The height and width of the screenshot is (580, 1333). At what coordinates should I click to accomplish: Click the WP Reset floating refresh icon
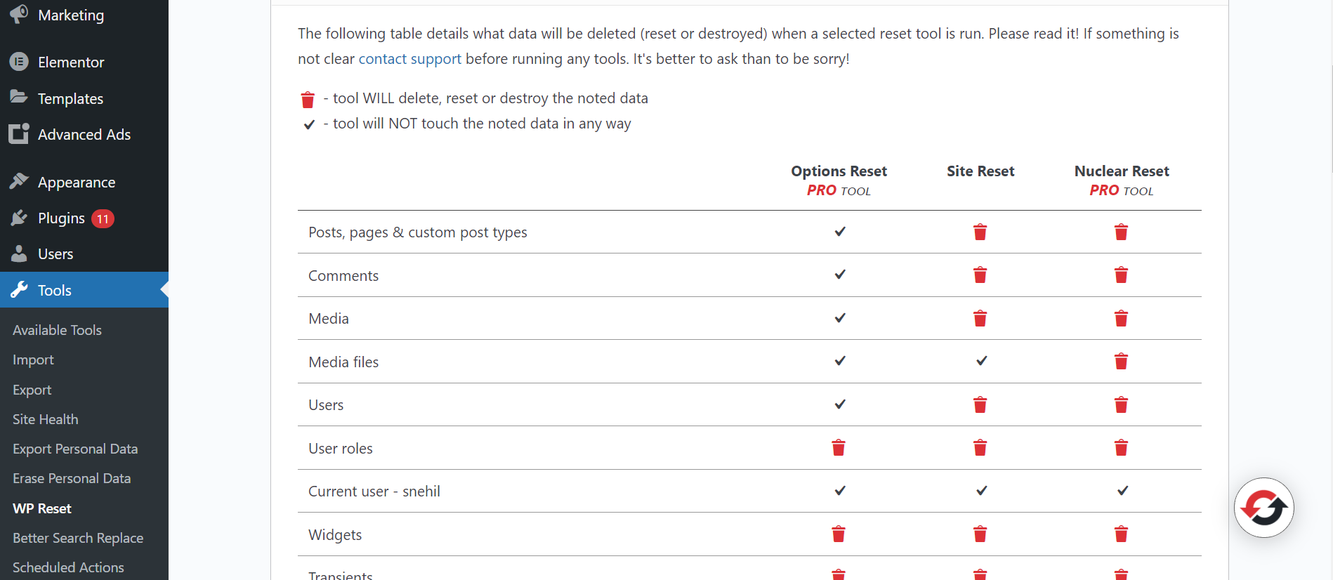tap(1263, 508)
